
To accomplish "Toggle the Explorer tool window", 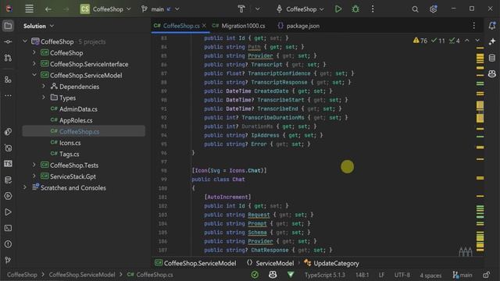I will [x=8, y=26].
